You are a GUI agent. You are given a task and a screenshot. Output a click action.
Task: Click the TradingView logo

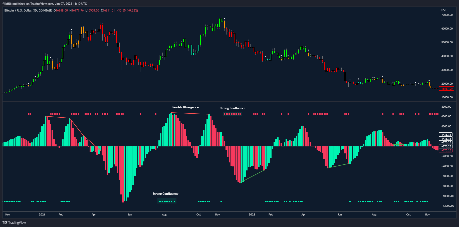14,222
